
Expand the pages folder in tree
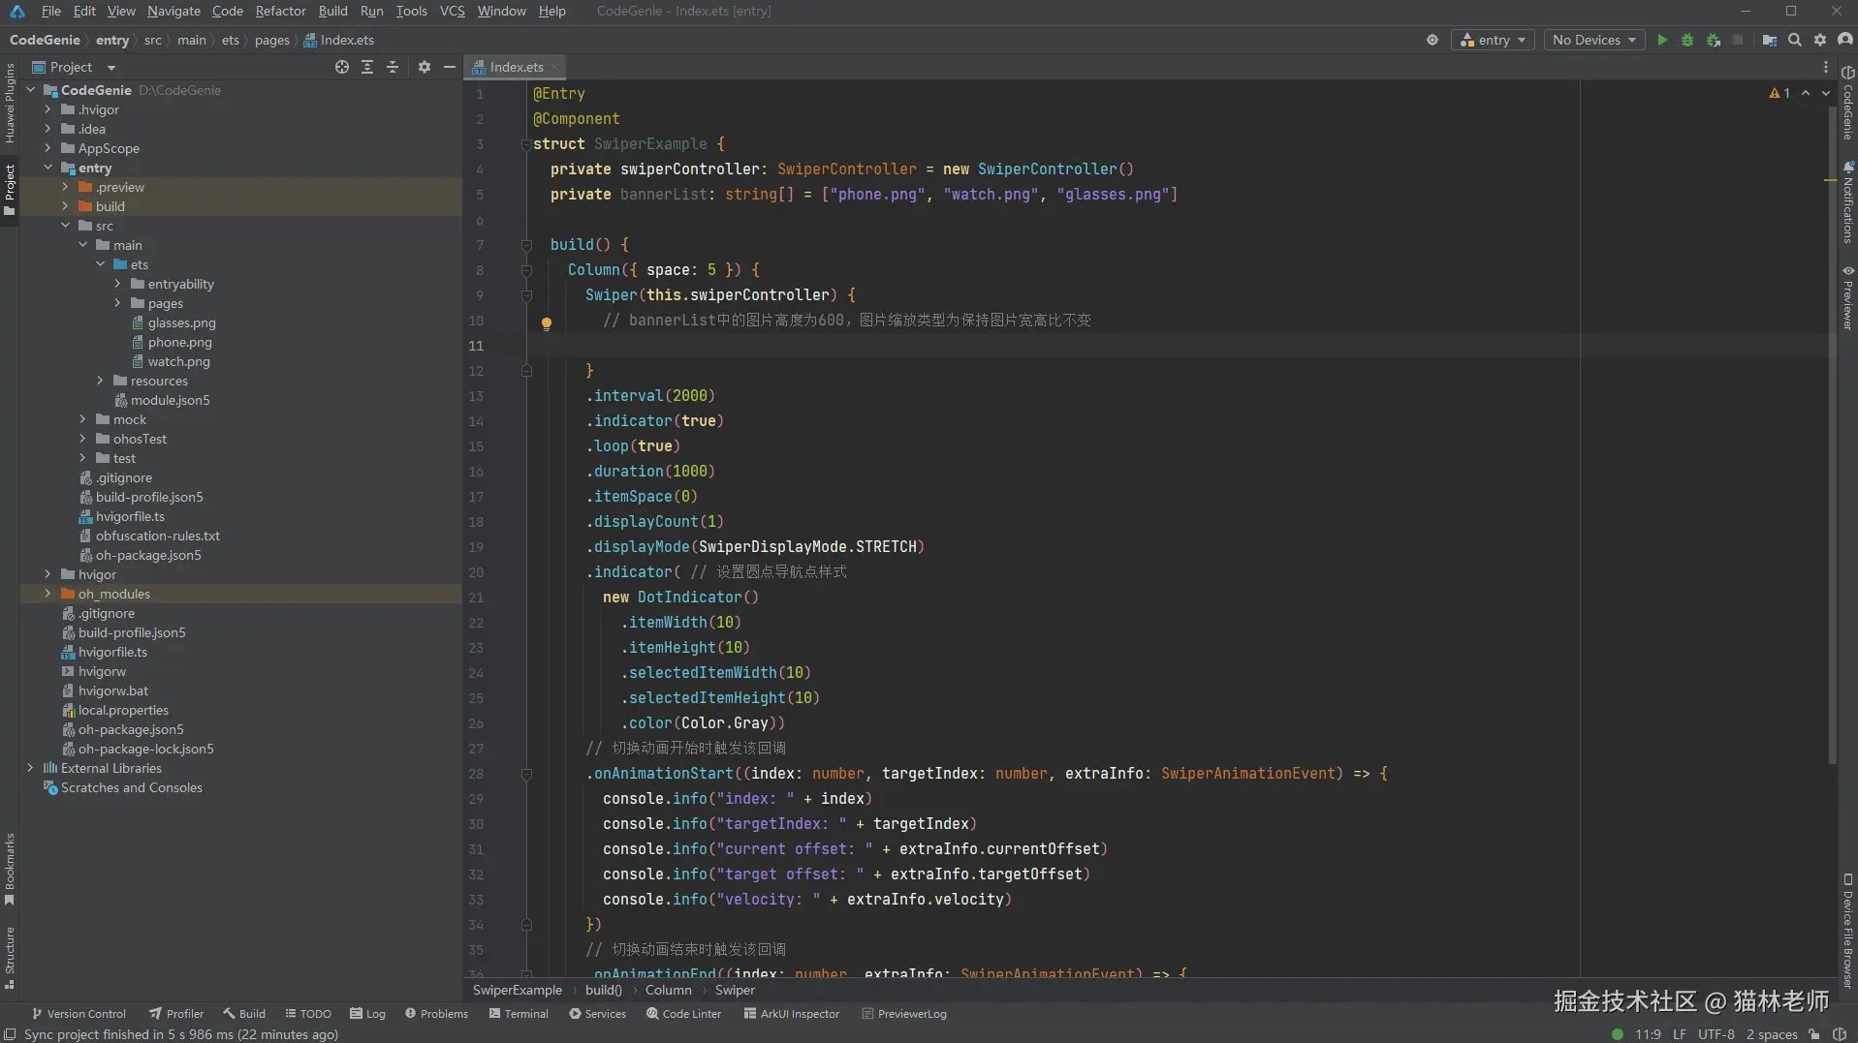[x=118, y=303]
